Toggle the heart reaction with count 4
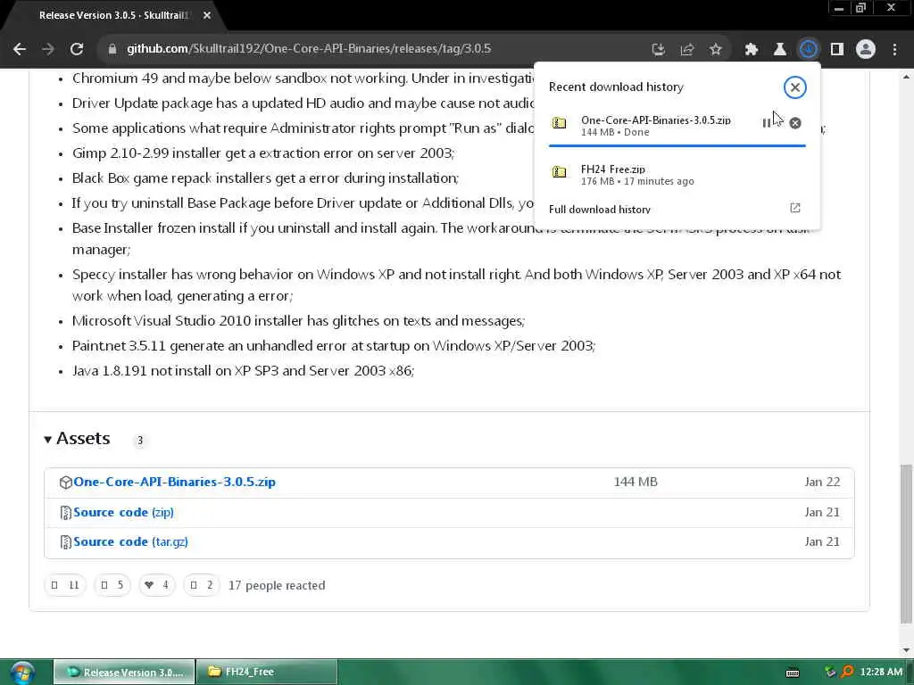This screenshot has height=685, width=914. click(157, 585)
